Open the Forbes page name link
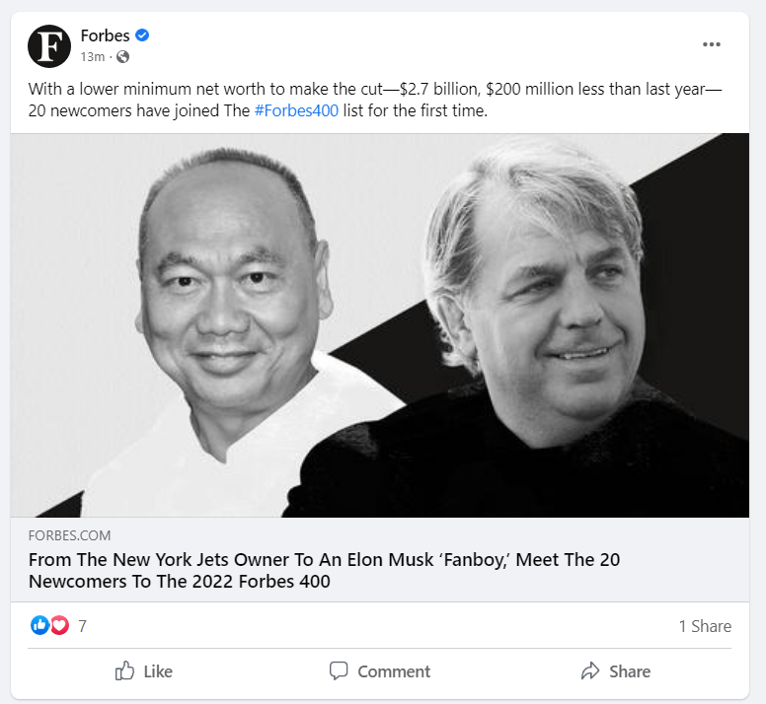 click(x=105, y=36)
